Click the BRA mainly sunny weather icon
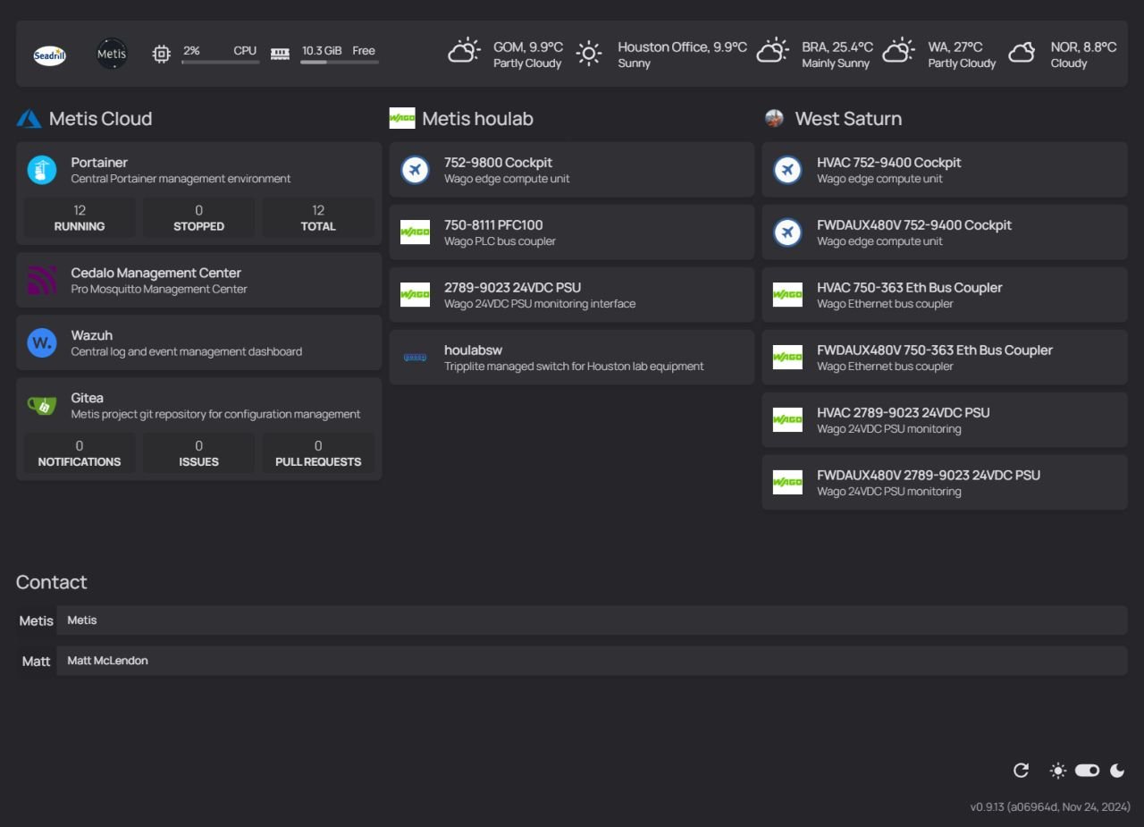This screenshot has width=1144, height=827. [x=773, y=51]
